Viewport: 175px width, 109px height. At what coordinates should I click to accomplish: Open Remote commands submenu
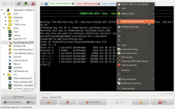136,27
